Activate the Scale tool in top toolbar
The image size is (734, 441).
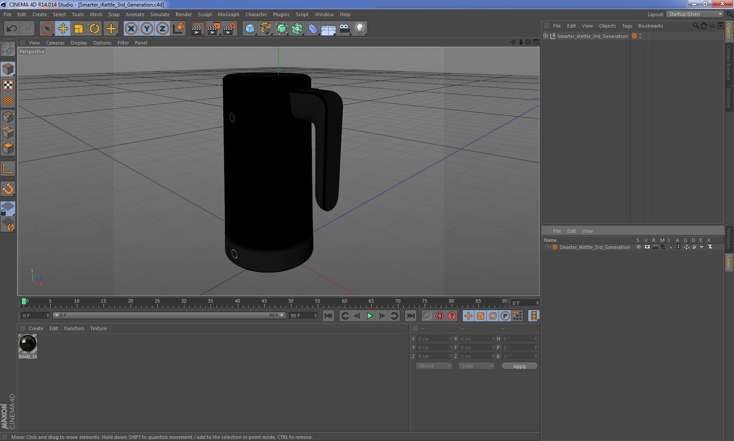[x=79, y=29]
